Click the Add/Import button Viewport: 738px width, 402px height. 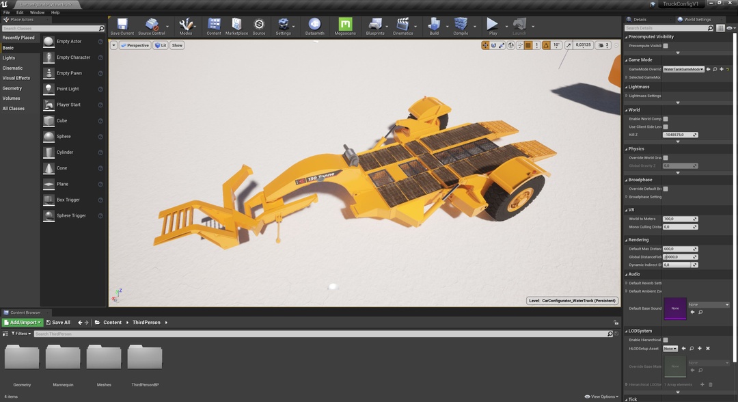click(23, 322)
